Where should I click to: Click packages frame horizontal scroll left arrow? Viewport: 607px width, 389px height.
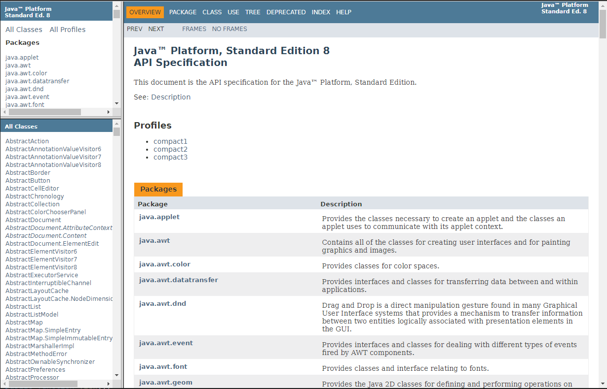point(5,112)
